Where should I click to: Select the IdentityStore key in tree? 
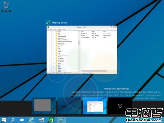[61, 62]
